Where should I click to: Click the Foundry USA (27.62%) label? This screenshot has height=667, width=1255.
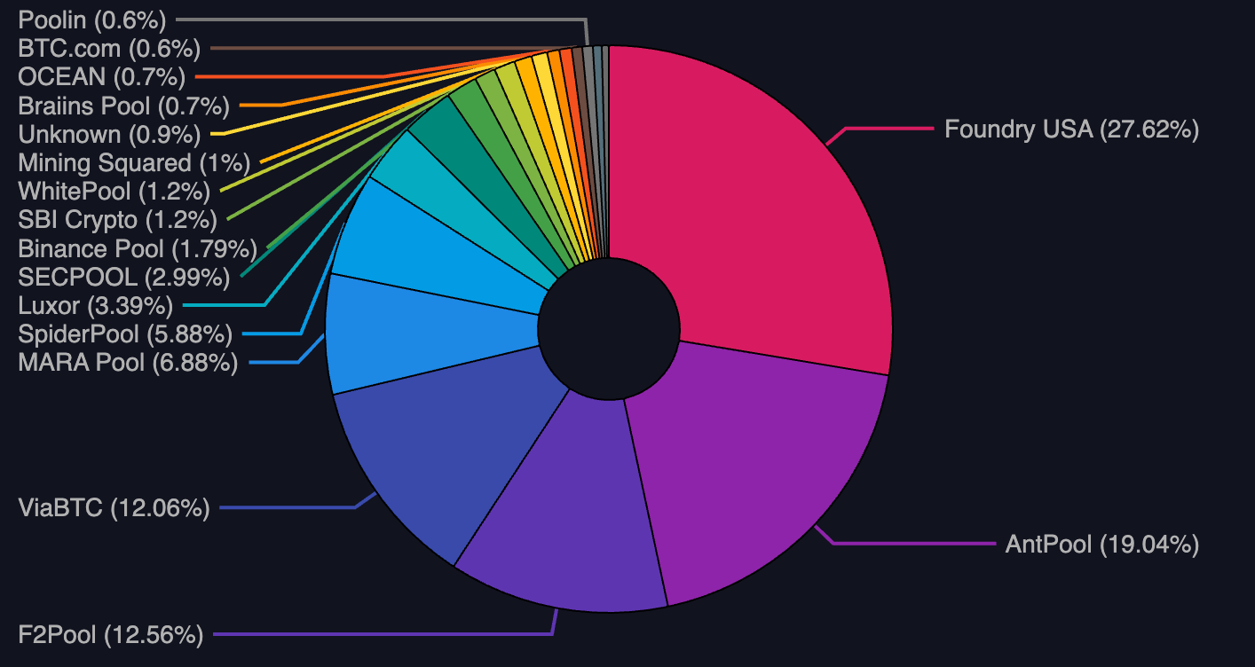1071,129
